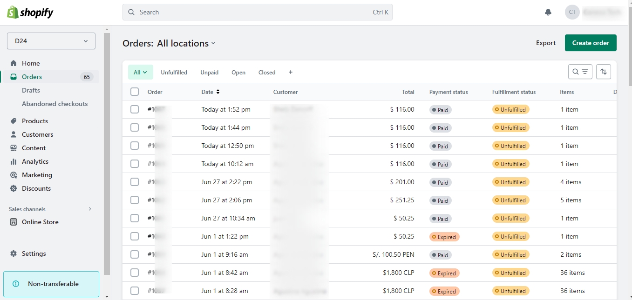Click the Marketing target icon

pyautogui.click(x=14, y=175)
